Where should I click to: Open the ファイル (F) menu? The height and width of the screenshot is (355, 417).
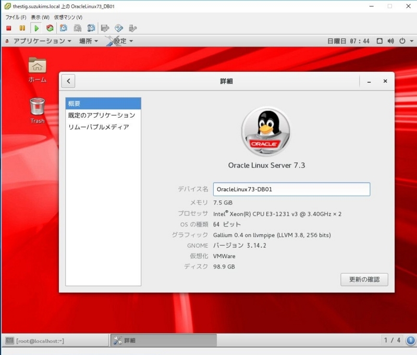click(x=16, y=17)
